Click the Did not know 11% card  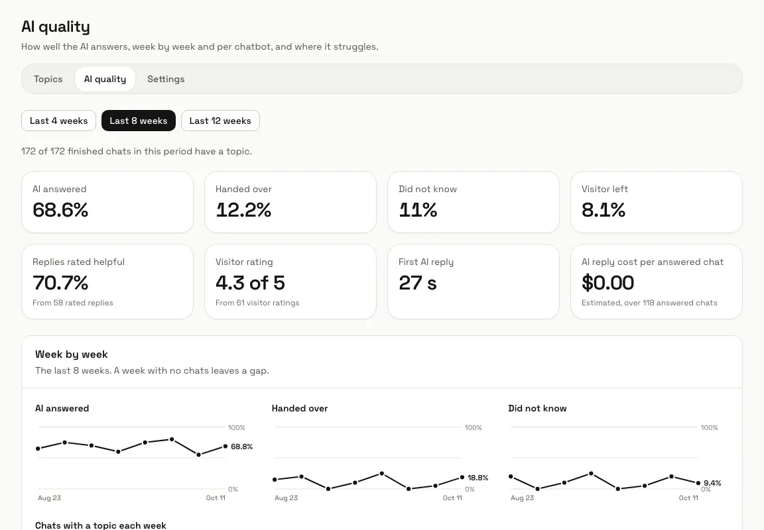tap(473, 202)
